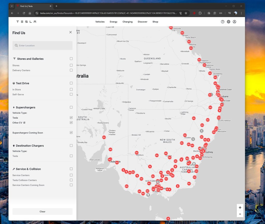
Task: Zoom out using the map minus control
Action: [240, 214]
